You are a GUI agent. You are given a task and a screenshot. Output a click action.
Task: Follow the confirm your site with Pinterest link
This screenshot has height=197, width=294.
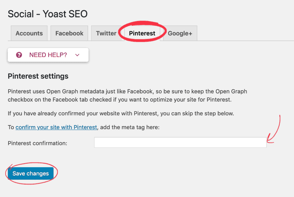click(x=56, y=127)
